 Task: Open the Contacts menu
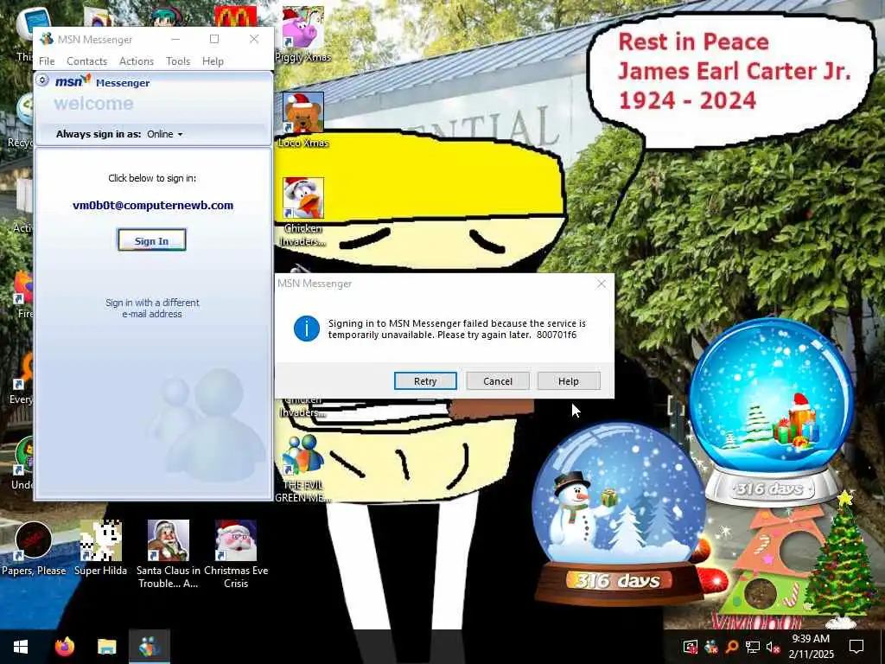pos(86,61)
